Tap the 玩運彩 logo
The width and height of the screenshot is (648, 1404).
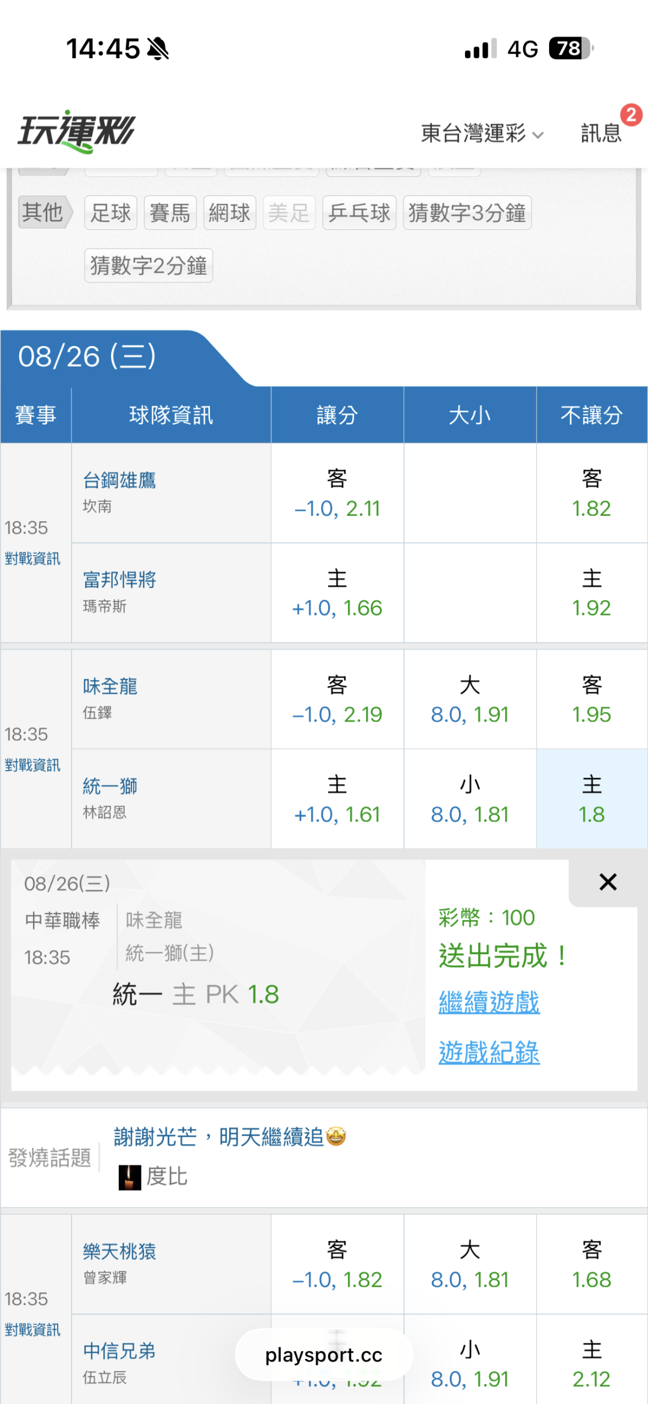tap(77, 131)
